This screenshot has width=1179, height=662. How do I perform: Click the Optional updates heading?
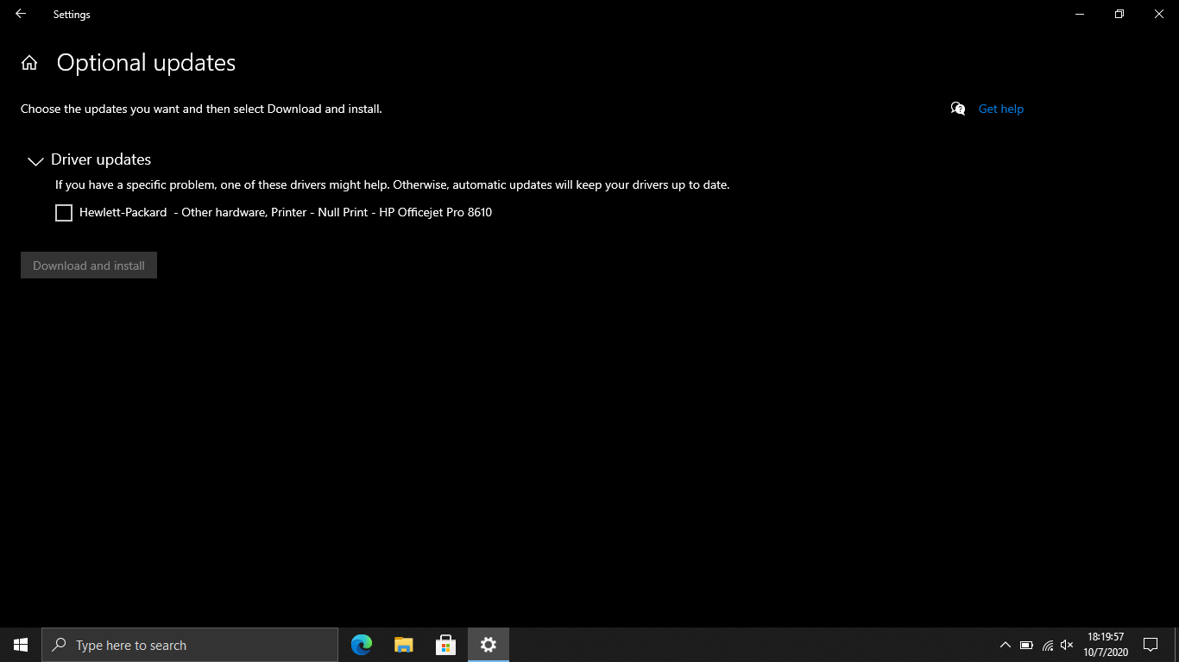point(146,63)
